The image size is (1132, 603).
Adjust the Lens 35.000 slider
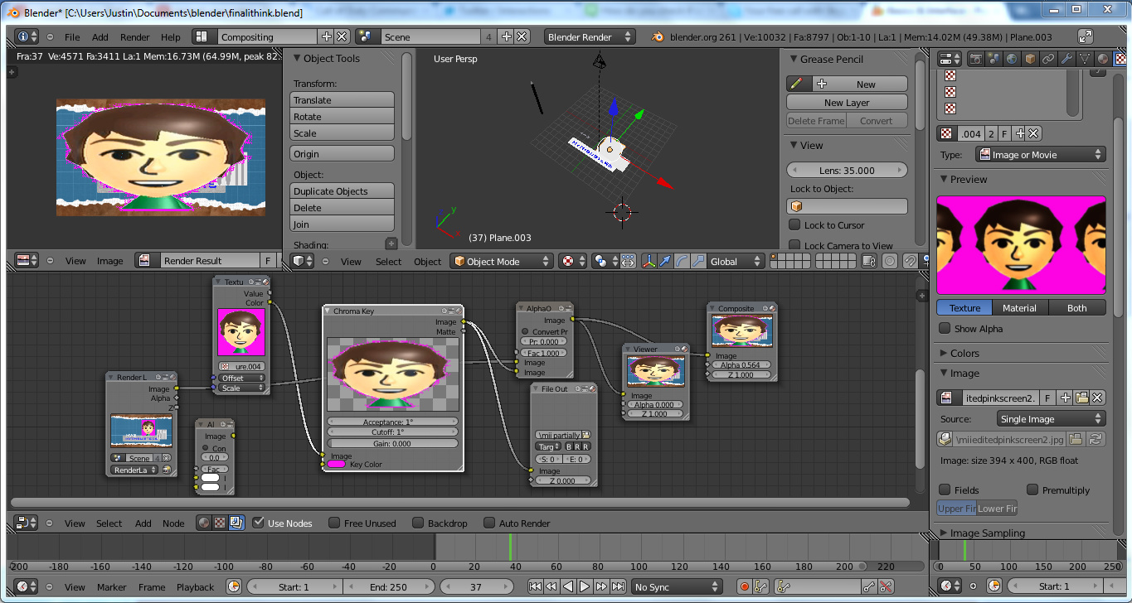pos(847,170)
